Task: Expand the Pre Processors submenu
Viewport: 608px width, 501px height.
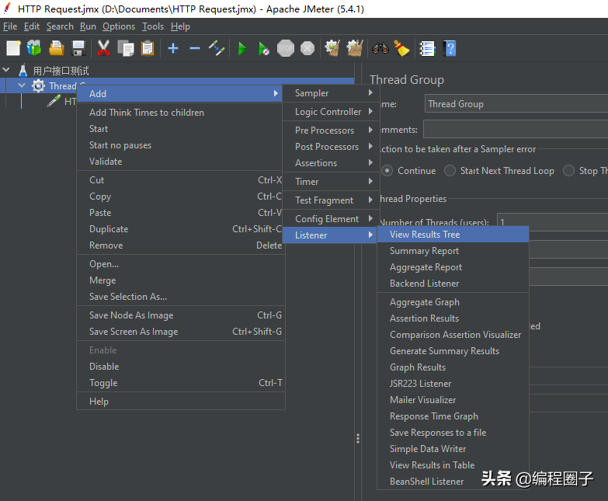Action: click(x=329, y=130)
